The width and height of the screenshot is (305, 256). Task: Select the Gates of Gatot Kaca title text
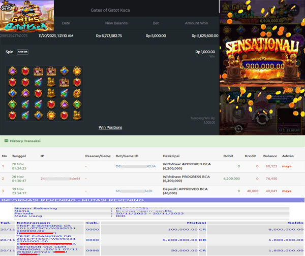pyautogui.click(x=110, y=10)
